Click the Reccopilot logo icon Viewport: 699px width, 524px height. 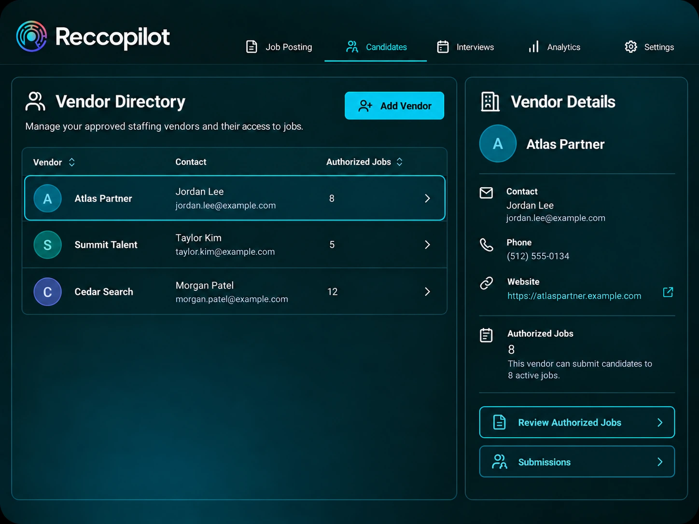tap(31, 36)
